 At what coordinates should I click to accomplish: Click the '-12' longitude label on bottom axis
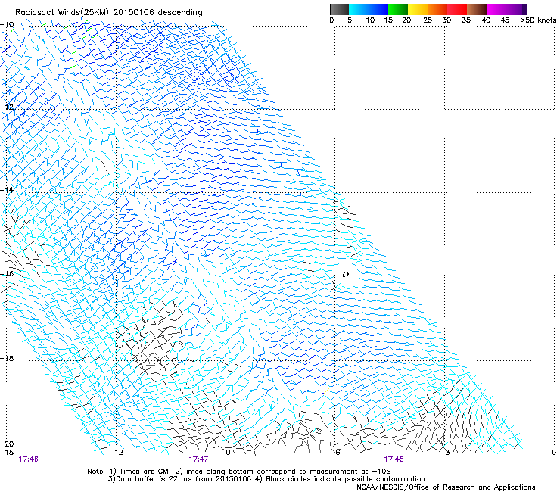pyautogui.click(x=116, y=453)
